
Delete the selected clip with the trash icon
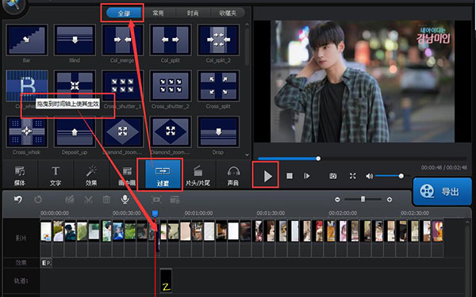[x=106, y=199]
